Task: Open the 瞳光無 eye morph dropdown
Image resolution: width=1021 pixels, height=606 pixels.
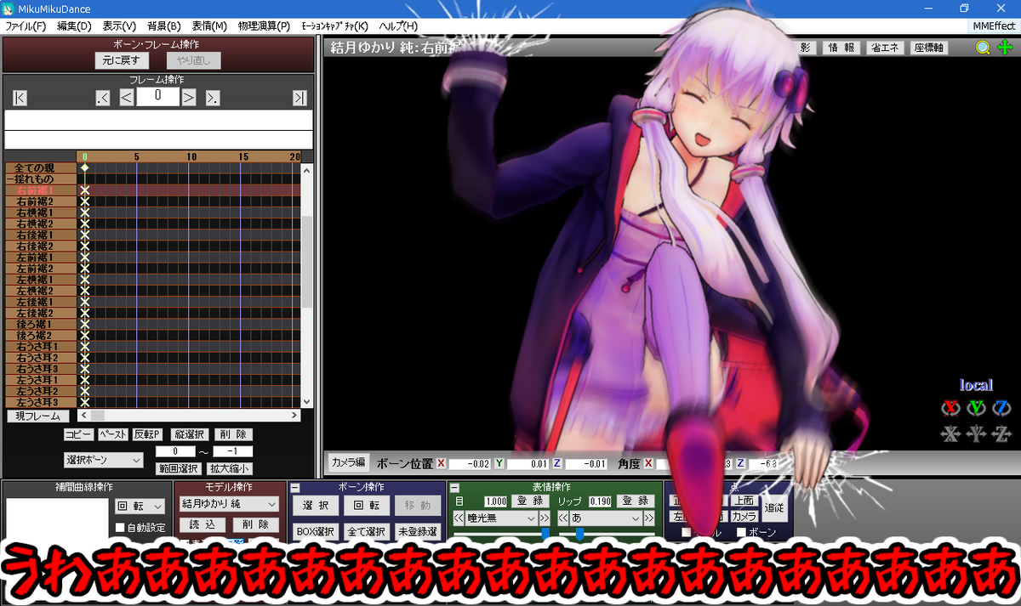Action: click(x=501, y=518)
